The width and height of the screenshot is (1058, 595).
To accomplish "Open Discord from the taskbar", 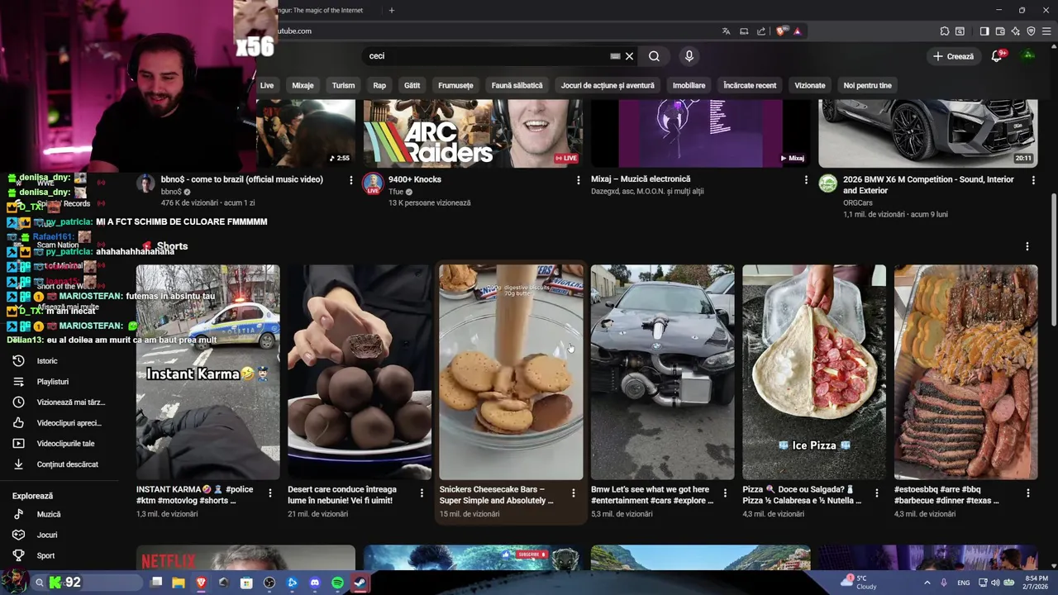I will pos(314,583).
